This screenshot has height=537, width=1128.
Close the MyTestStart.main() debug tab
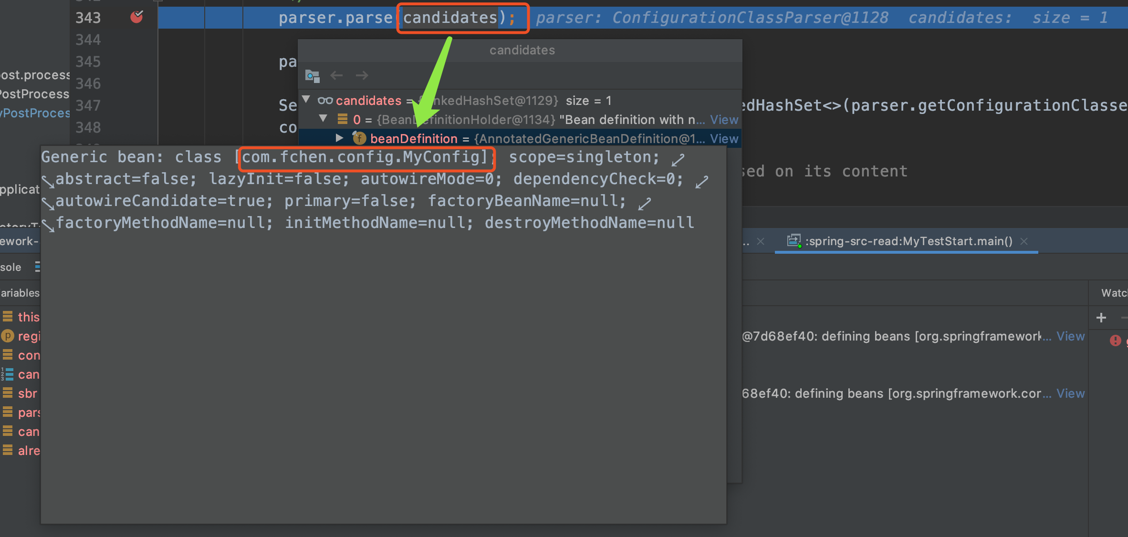(x=1024, y=241)
